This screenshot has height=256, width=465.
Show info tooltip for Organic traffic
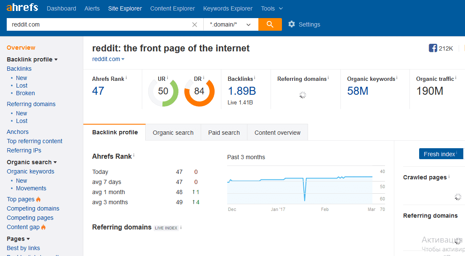[x=455, y=78]
